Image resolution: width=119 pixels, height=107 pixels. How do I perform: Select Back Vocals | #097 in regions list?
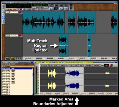17,82
